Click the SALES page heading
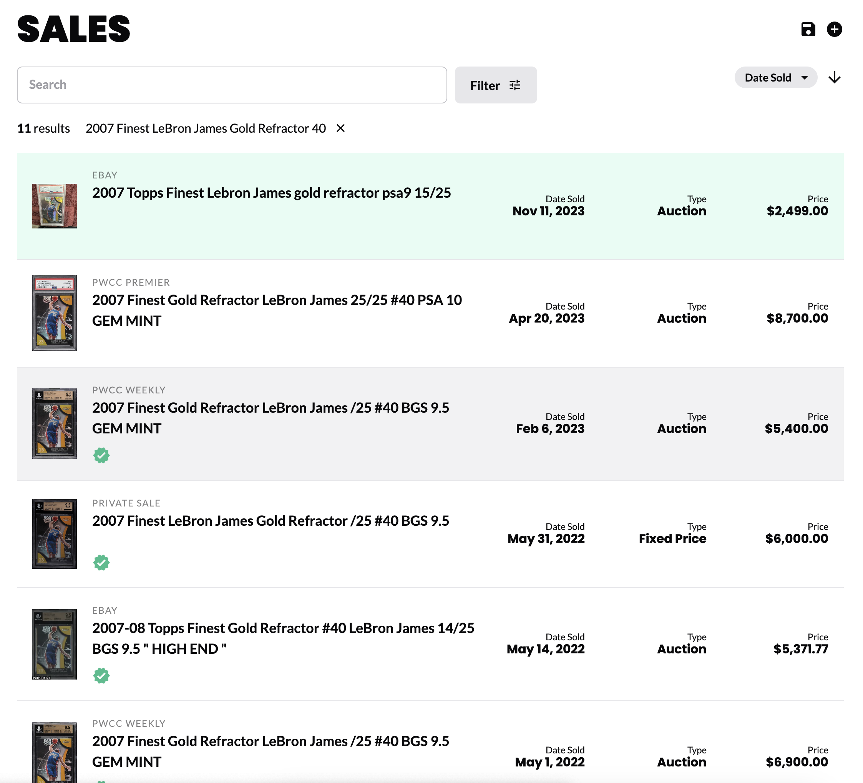The width and height of the screenshot is (863, 783). 74,29
